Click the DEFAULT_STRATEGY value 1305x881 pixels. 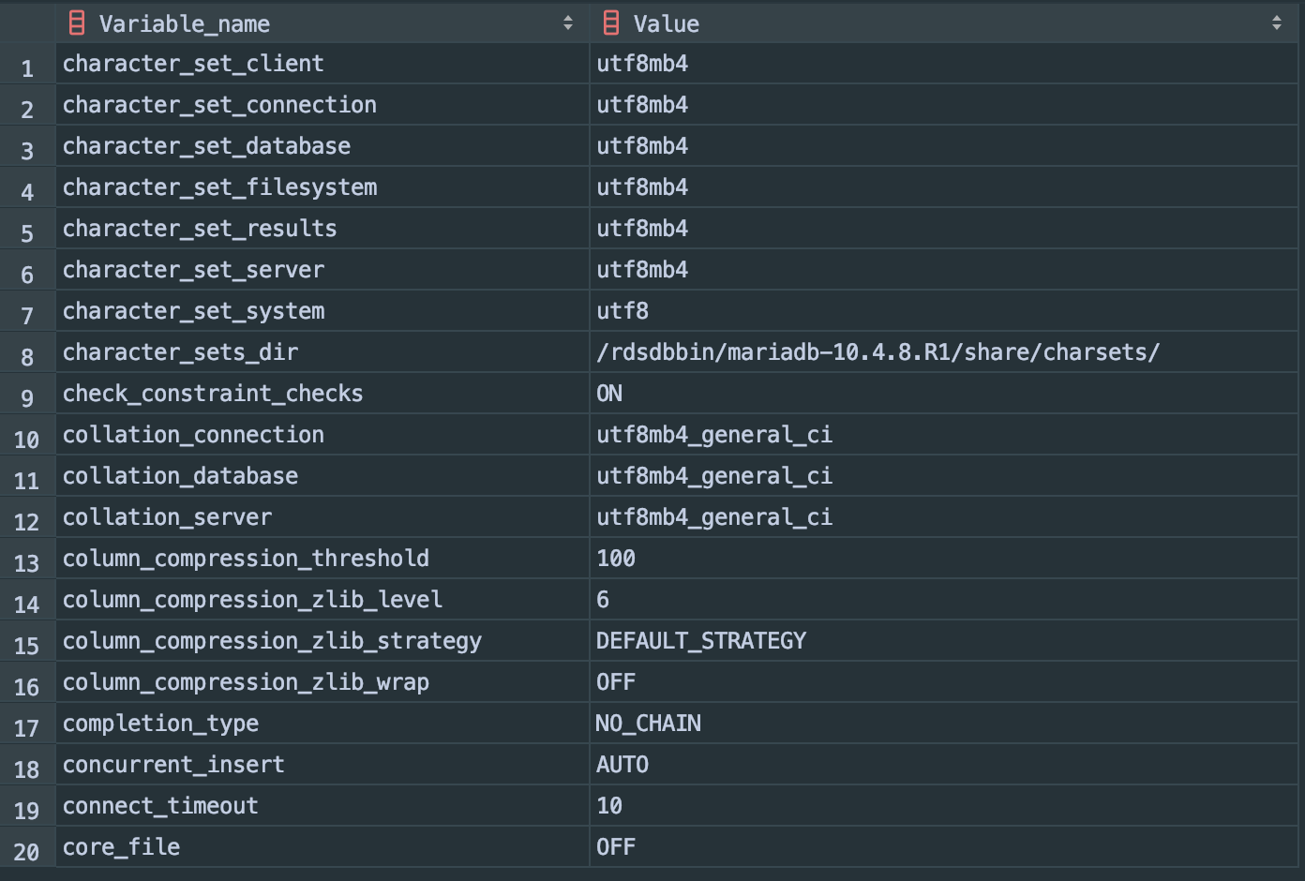coord(701,641)
